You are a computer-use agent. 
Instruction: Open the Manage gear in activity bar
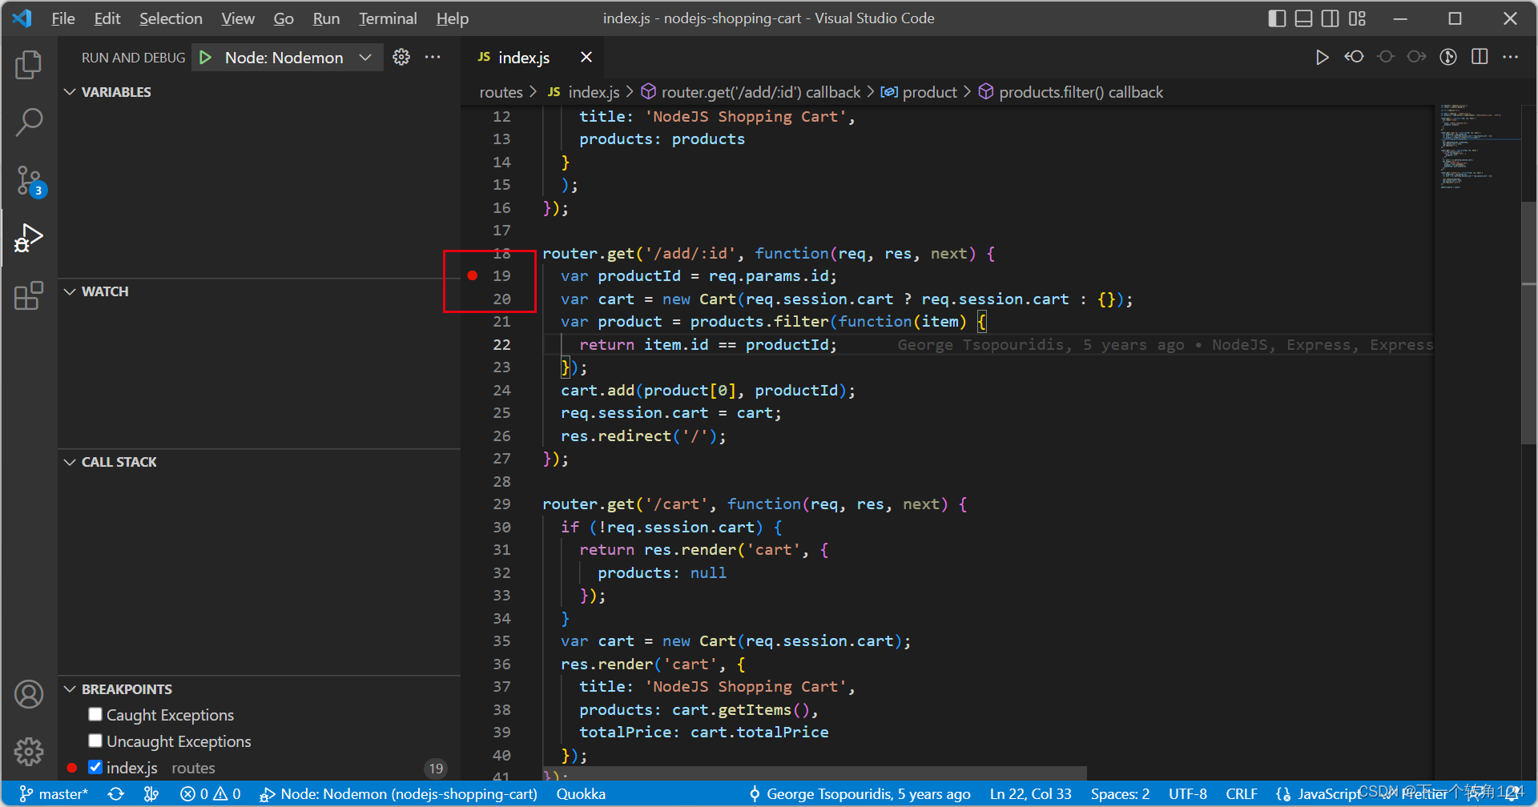[x=29, y=751]
